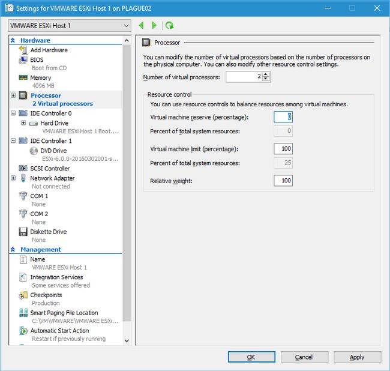This screenshot has height=371, width=390.
Task: Click the Apply button
Action: coord(357,357)
